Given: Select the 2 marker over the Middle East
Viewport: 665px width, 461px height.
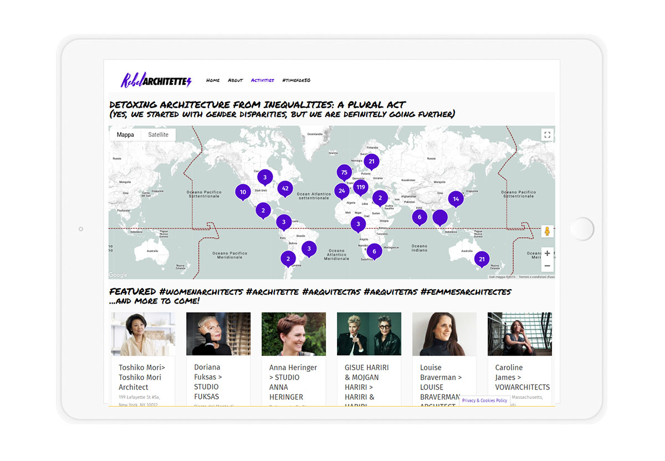Looking at the screenshot, I should pos(380,199).
